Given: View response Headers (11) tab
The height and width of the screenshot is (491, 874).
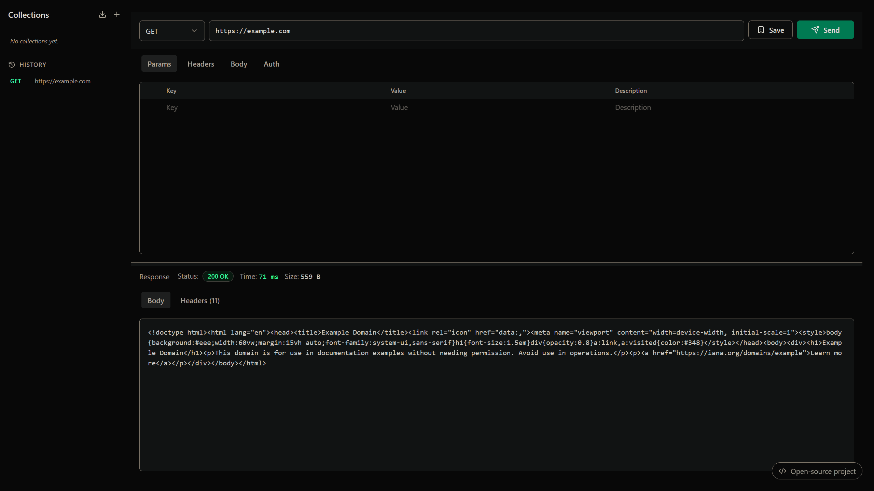Looking at the screenshot, I should [200, 300].
